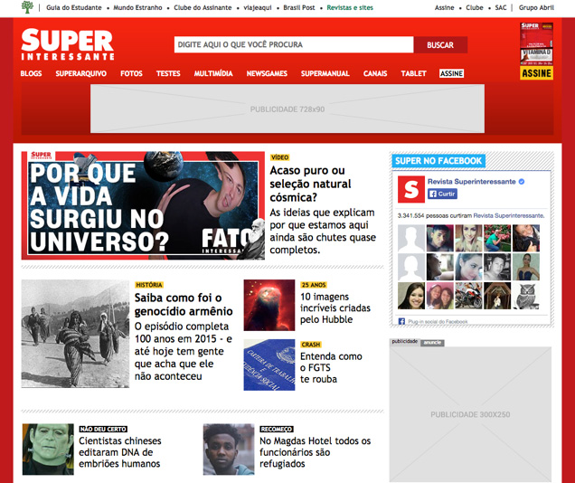Open Mundo Estranho link

(138, 7)
